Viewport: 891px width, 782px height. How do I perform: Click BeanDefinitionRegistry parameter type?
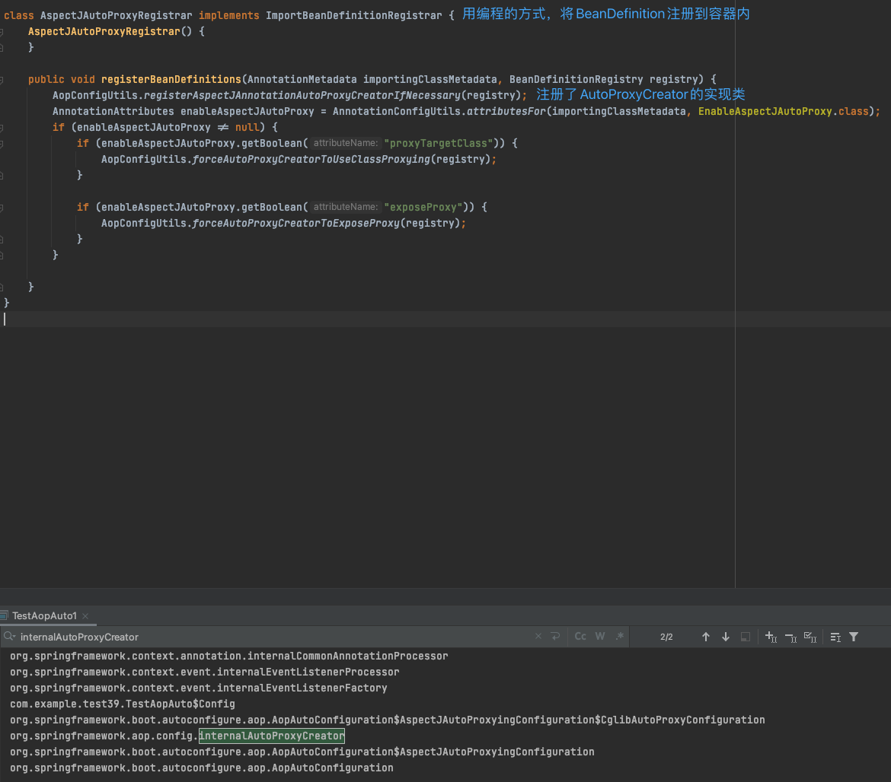click(576, 79)
